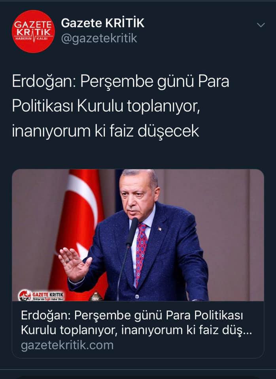276x379 pixels.
Task: Open the Gazete KRİTİK display name profile
Action: [103, 23]
